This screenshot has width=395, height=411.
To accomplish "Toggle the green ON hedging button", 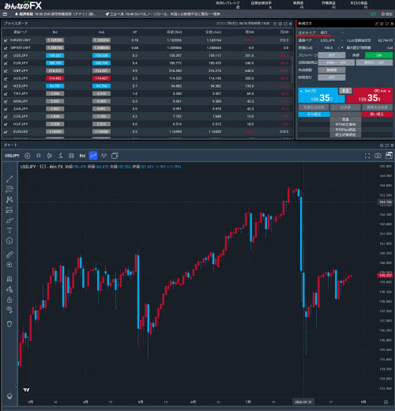I will tap(378, 55).
